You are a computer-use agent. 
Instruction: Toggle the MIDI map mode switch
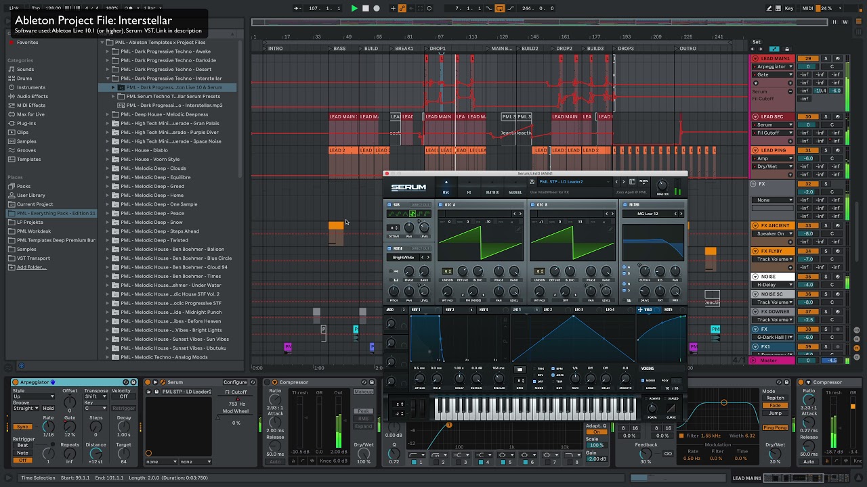(807, 8)
